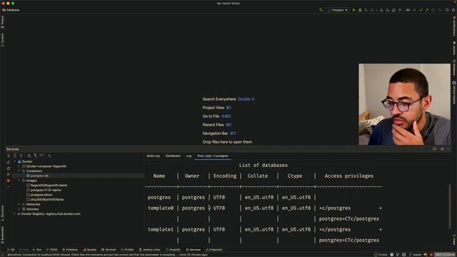Open GitHub Copilot tool window on right stripe

pyautogui.click(x=454, y=92)
